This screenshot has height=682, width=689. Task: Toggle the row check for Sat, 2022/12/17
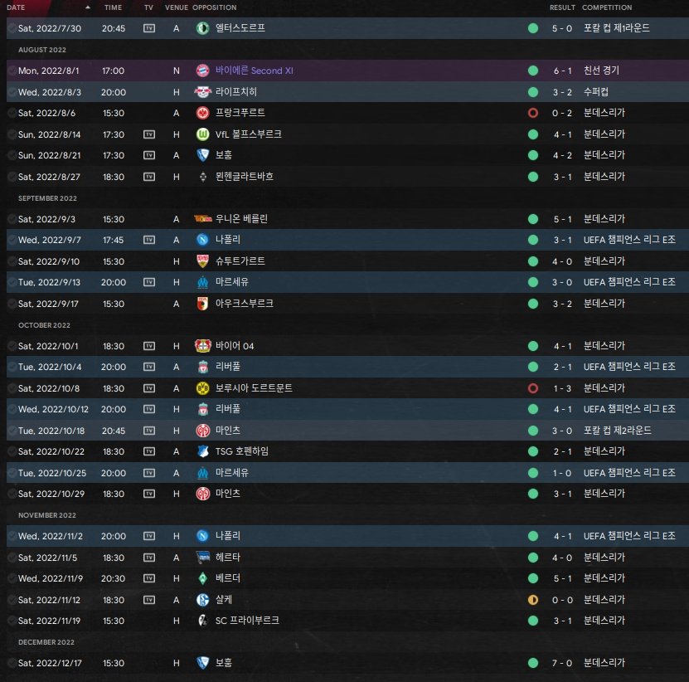[x=12, y=663]
